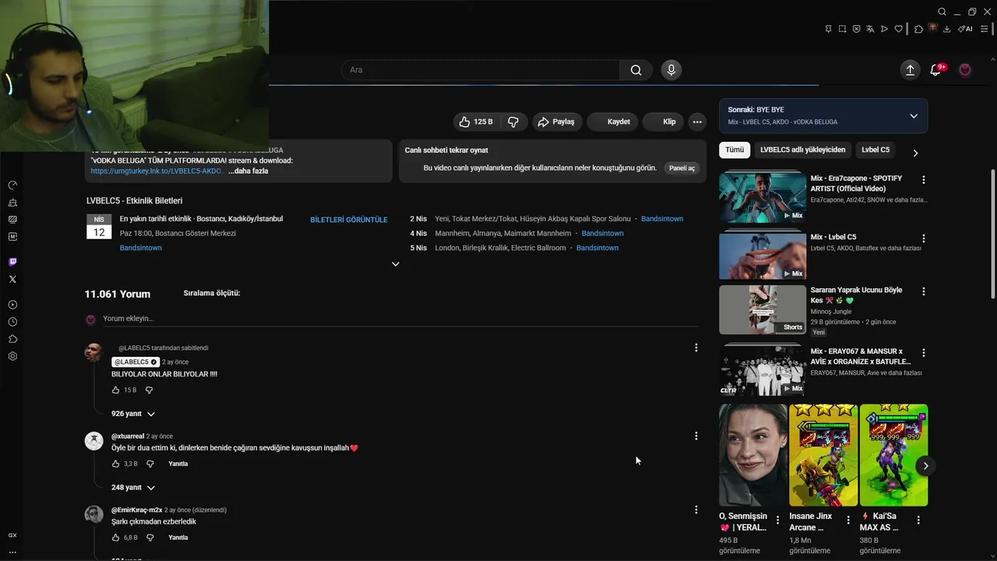Like the @xtuarreal comment
This screenshot has width=997, height=561.
pyautogui.click(x=115, y=464)
